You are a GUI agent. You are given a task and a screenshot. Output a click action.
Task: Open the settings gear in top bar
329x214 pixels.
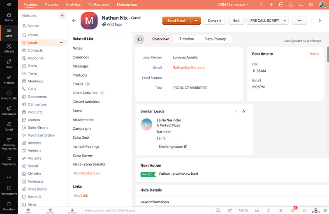pyautogui.click(x=311, y=5)
